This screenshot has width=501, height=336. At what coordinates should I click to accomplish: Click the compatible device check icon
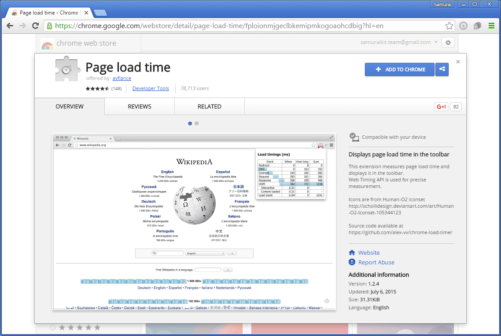[x=354, y=137]
